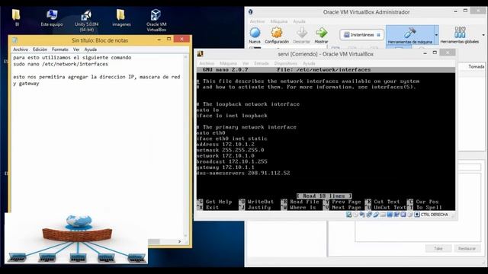
Task: Open Configuración in VirtualBox Administrador toolbar
Action: point(277,35)
